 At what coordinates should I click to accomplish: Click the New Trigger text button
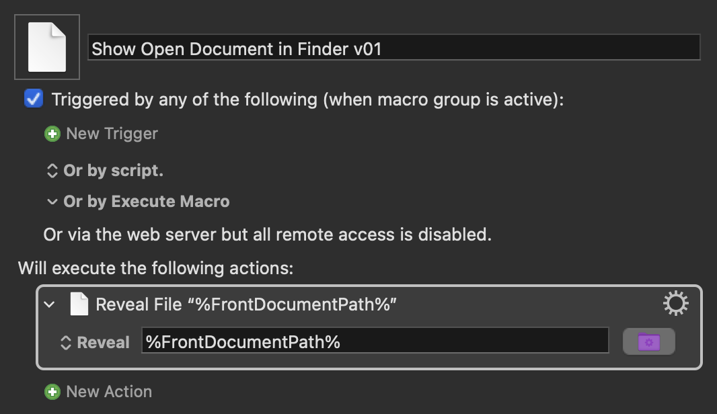(112, 134)
